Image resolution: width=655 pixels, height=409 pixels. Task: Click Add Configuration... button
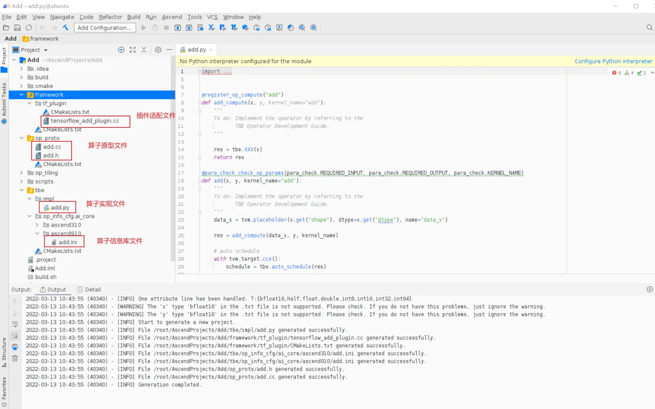105,28
